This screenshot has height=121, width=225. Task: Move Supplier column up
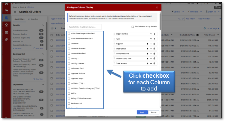[148, 44]
